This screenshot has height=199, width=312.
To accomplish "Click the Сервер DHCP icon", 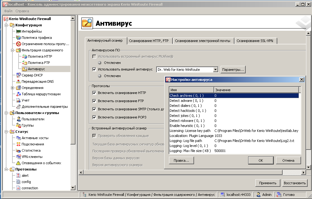I will 18,75.
